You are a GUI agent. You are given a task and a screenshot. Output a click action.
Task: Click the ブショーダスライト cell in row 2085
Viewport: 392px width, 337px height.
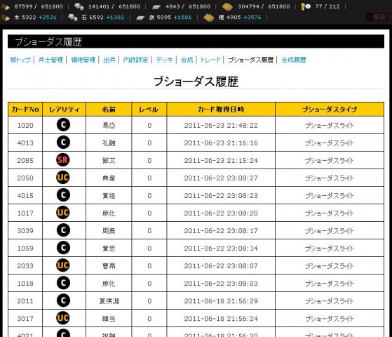pos(330,160)
